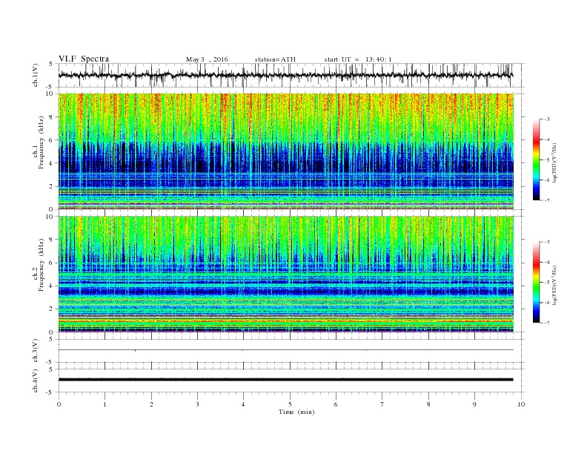Click the flat ch.3 voltage trace line

click(285, 350)
